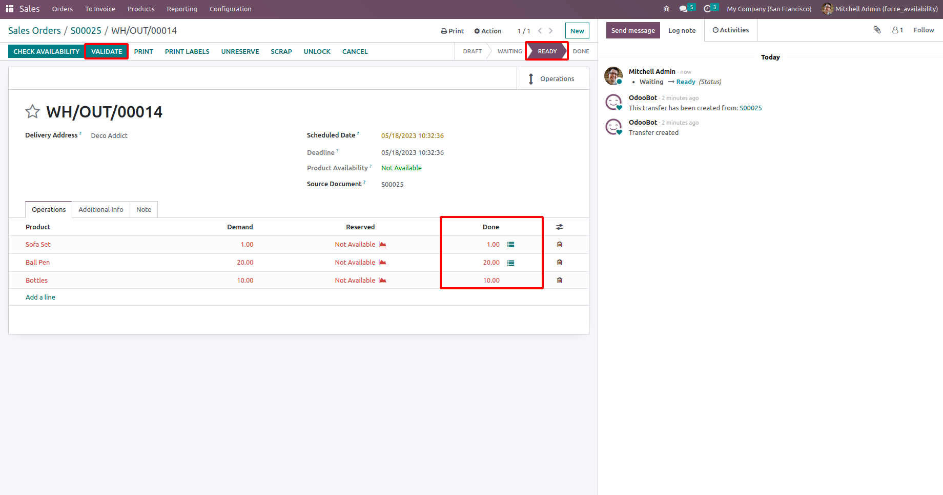Click the Send message button
This screenshot has height=495, width=943.
[x=633, y=30]
